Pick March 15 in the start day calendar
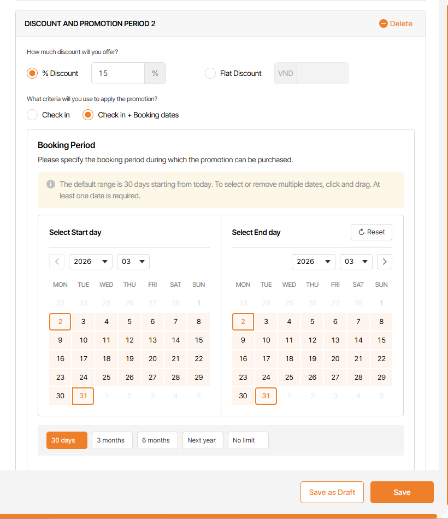The height and width of the screenshot is (519, 448). 199,340
